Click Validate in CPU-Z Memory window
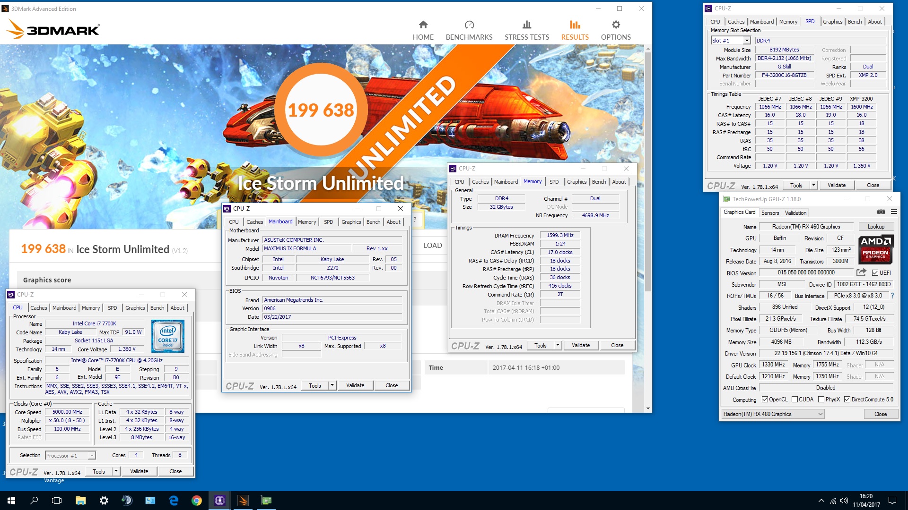The height and width of the screenshot is (510, 908). (x=580, y=345)
